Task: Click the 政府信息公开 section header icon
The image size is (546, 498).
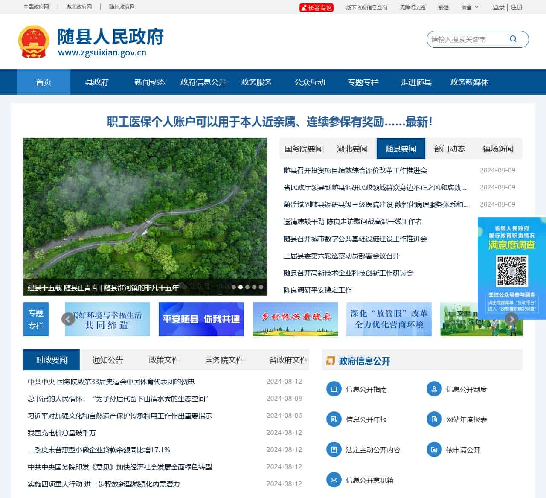Action: pyautogui.click(x=330, y=361)
